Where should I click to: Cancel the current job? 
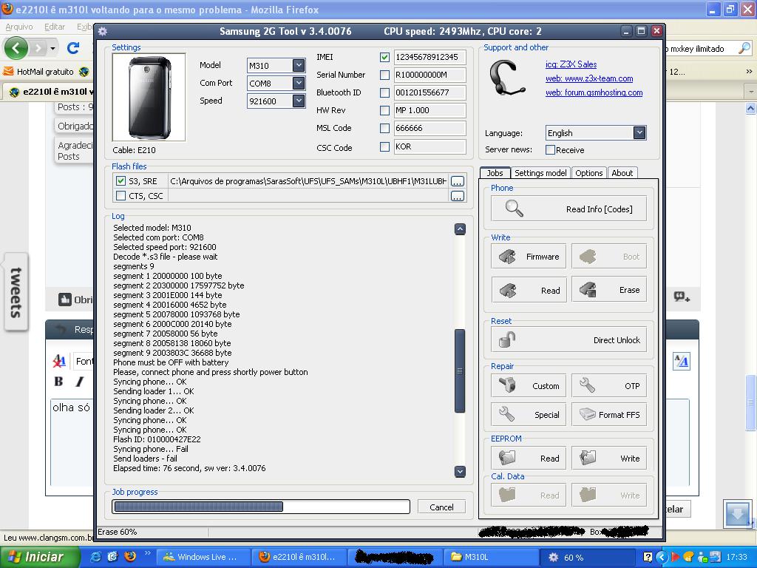(441, 507)
